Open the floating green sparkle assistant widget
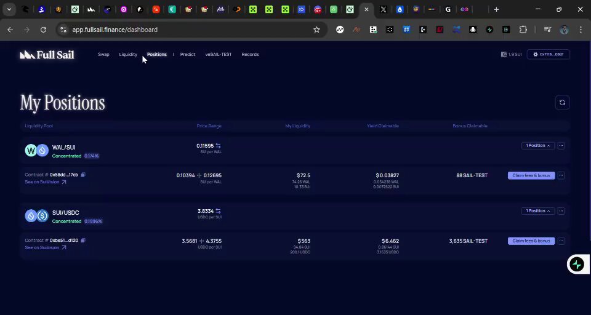591x315 pixels. pos(577,264)
